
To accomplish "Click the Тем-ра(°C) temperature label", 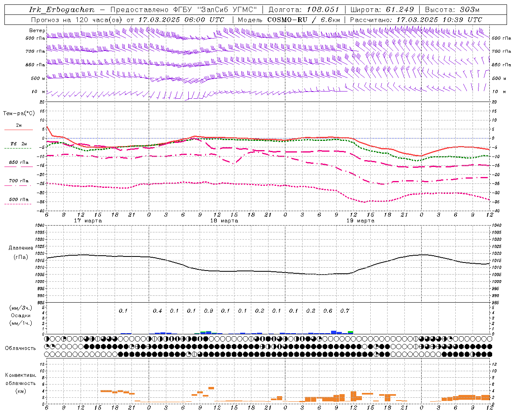I will tap(19, 114).
